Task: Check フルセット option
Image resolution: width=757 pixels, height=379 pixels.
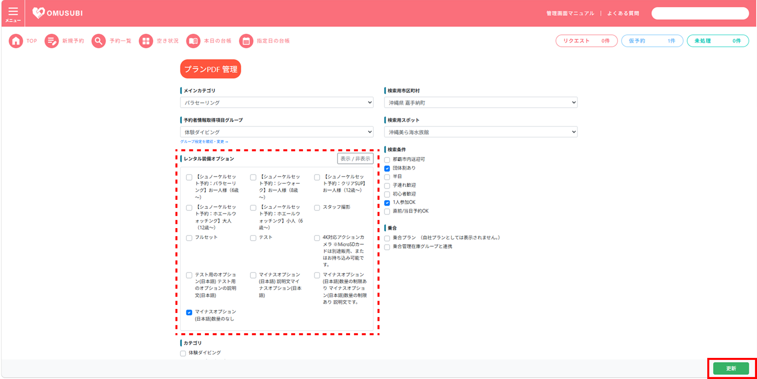Action: (x=189, y=238)
